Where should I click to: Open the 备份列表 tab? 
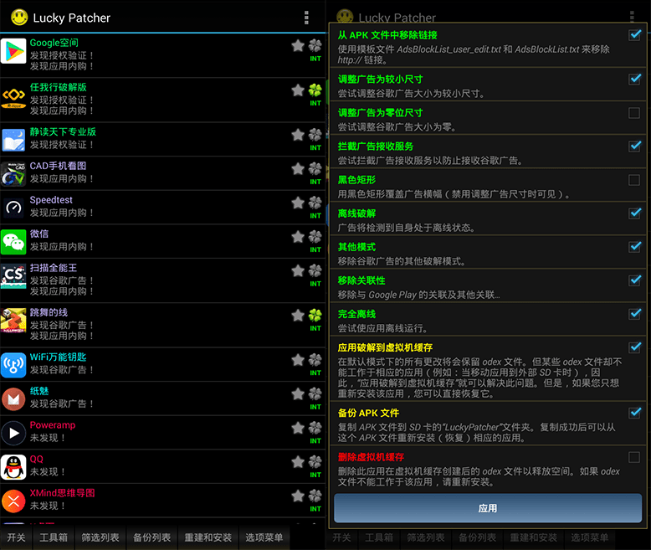152,537
